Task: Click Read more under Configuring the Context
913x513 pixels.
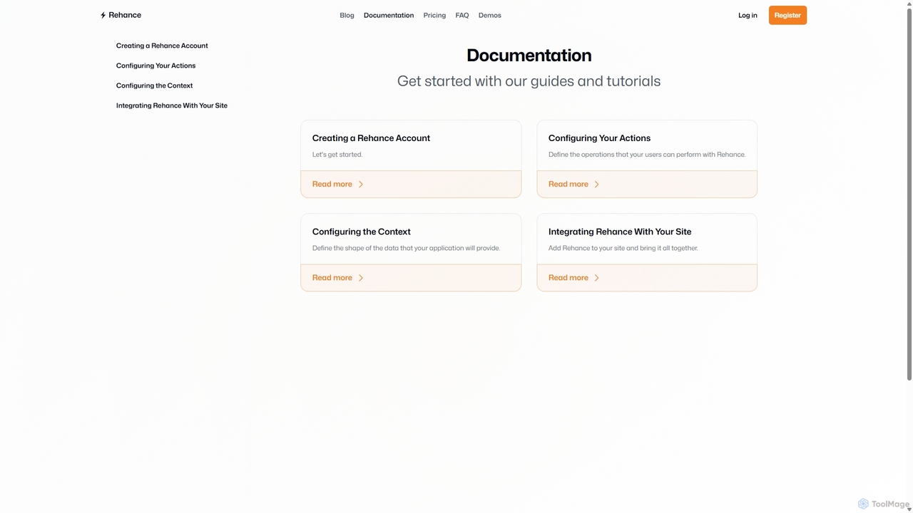Action: [x=332, y=278]
